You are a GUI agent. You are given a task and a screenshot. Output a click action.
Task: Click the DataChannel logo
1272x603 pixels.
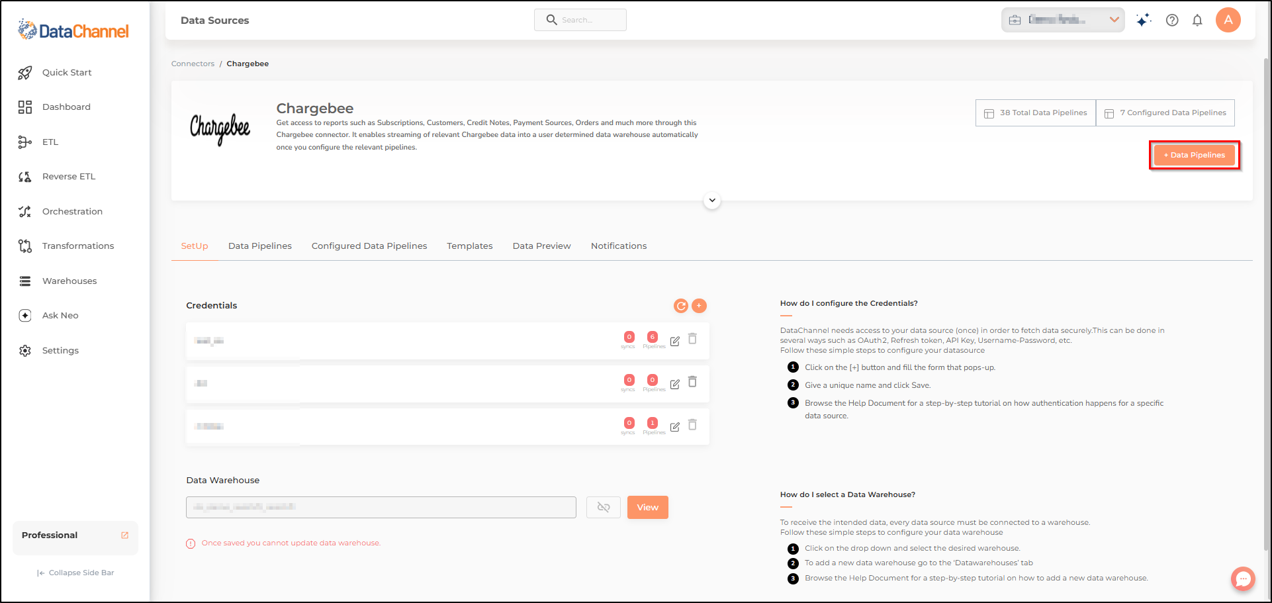point(73,30)
